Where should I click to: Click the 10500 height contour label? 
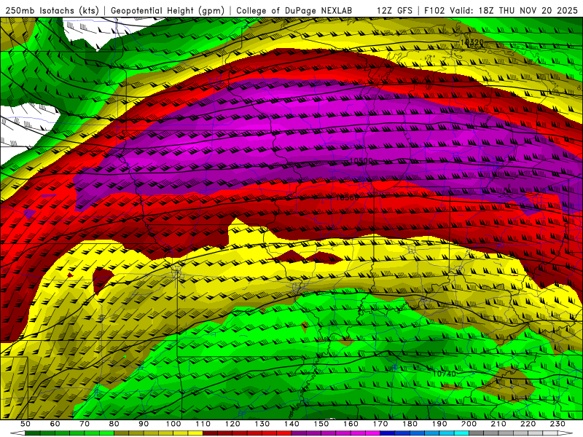(361, 161)
